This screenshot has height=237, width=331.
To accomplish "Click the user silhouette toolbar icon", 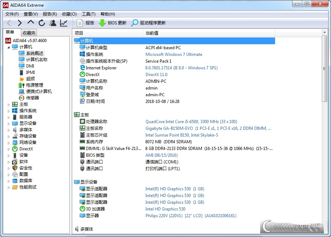I will 53,23.
